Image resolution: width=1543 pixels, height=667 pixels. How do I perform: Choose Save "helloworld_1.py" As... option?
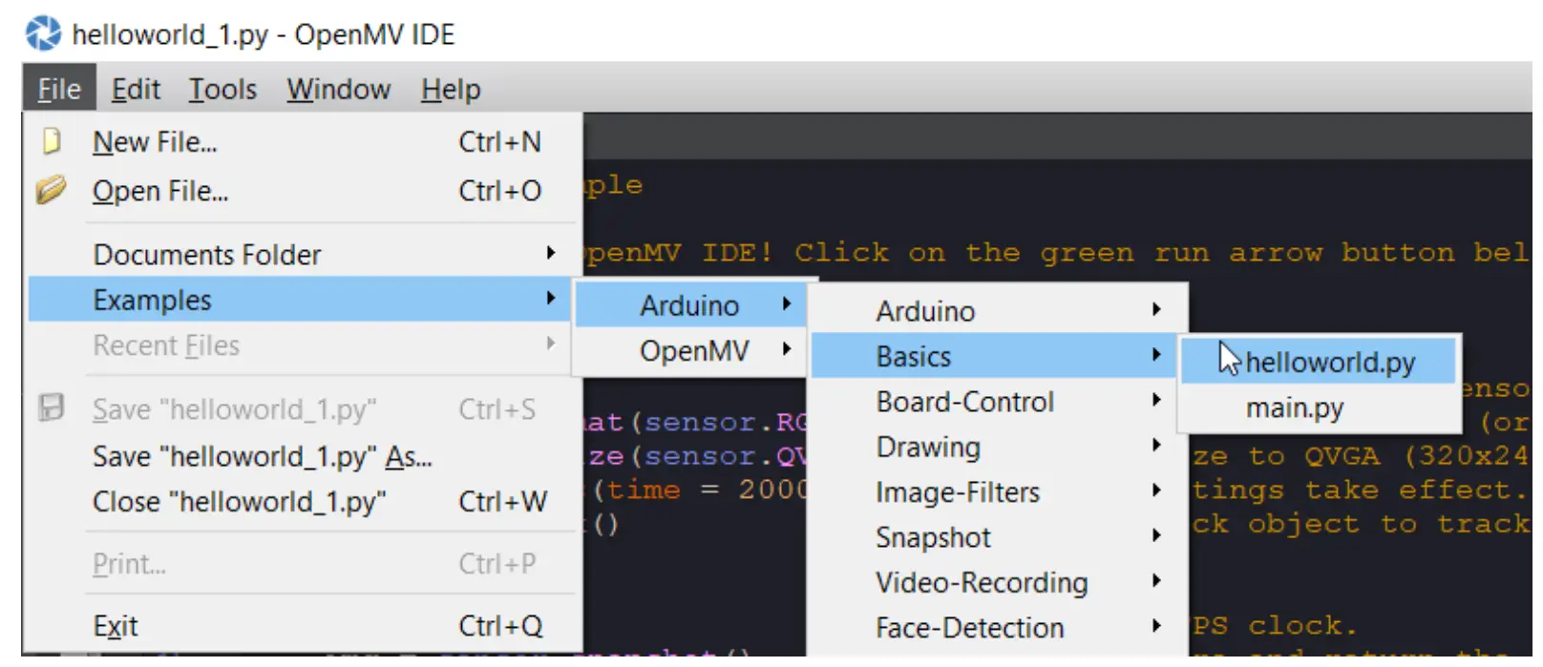(x=305, y=456)
